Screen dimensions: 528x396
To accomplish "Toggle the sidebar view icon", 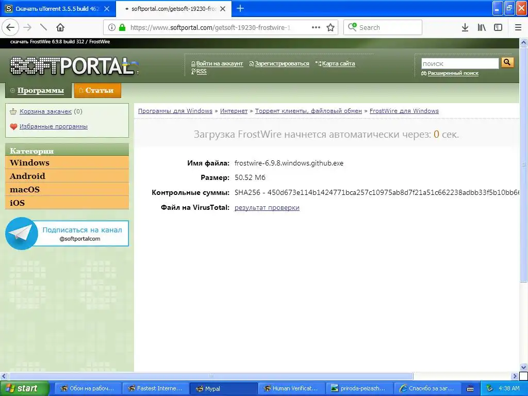I will pyautogui.click(x=498, y=28).
